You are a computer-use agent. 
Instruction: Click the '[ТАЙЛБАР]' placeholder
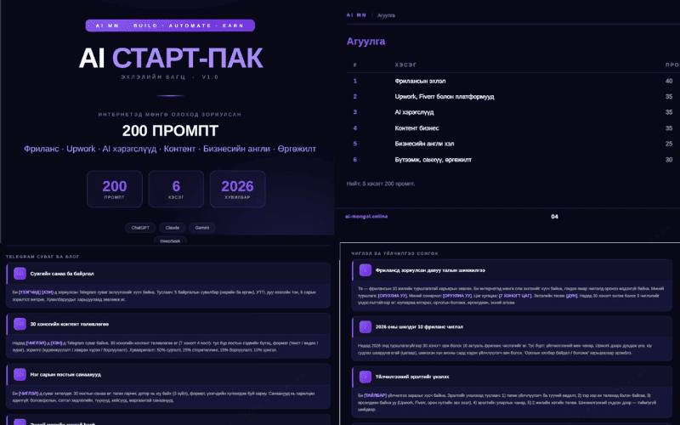click(x=375, y=395)
